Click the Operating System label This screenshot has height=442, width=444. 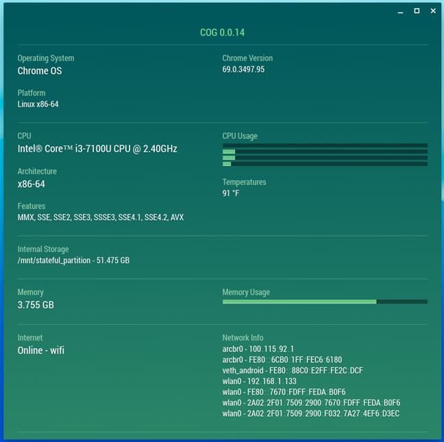[x=46, y=58]
